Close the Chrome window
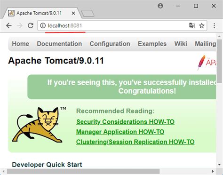223x175 pixels. 214,6
